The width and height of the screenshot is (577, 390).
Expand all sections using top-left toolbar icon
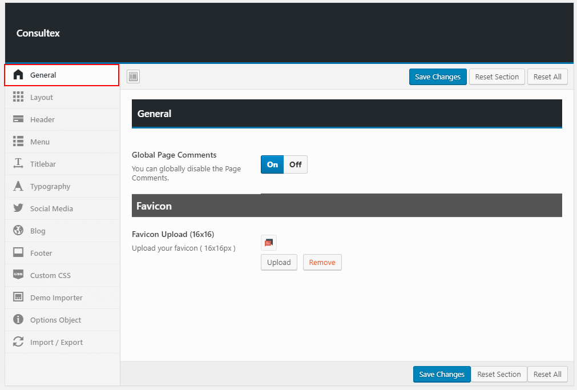[x=133, y=77]
